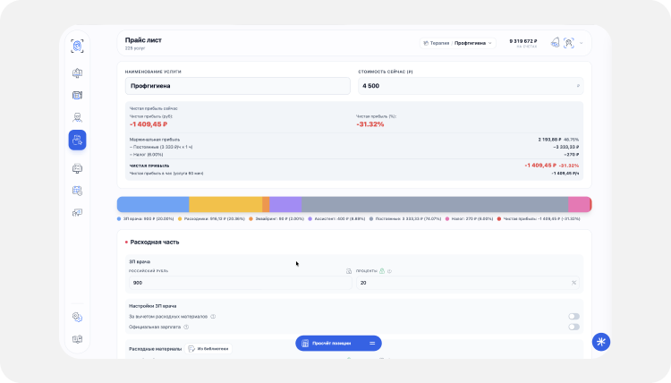Click the Настройки ЗП врача heading
Screen dimensions: 671x383
(153, 306)
